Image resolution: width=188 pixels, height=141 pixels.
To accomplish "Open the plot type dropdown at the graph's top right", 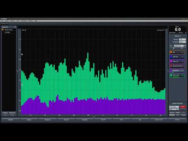I will pyautogui.click(x=161, y=30).
